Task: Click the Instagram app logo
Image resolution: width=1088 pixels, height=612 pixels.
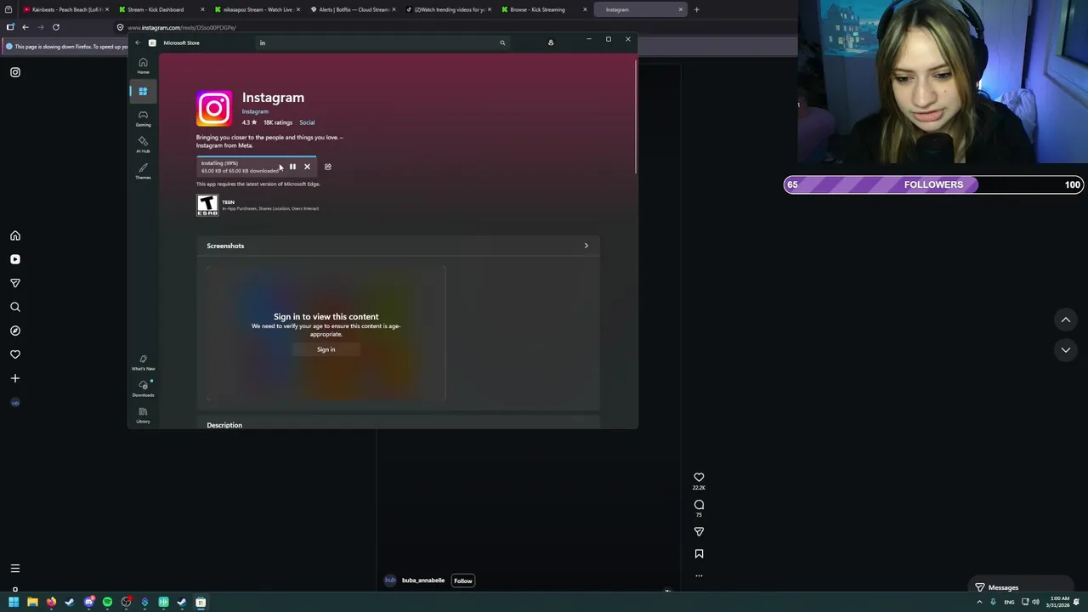Action: [x=213, y=109]
